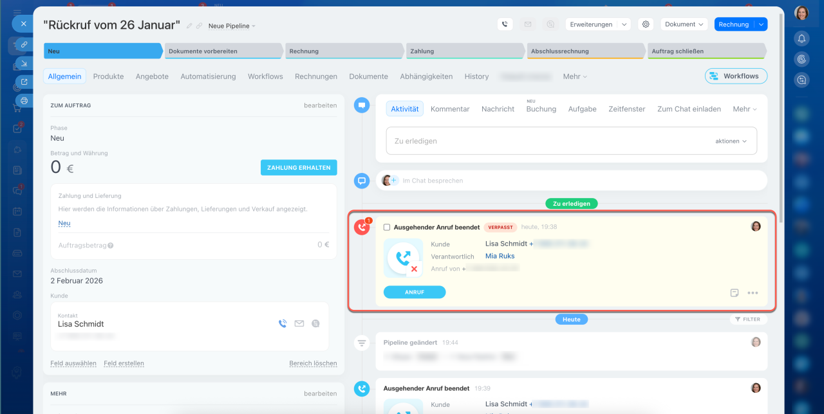824x414 pixels.
Task: Click the pencil icon beside deal title
Action: coord(189,26)
